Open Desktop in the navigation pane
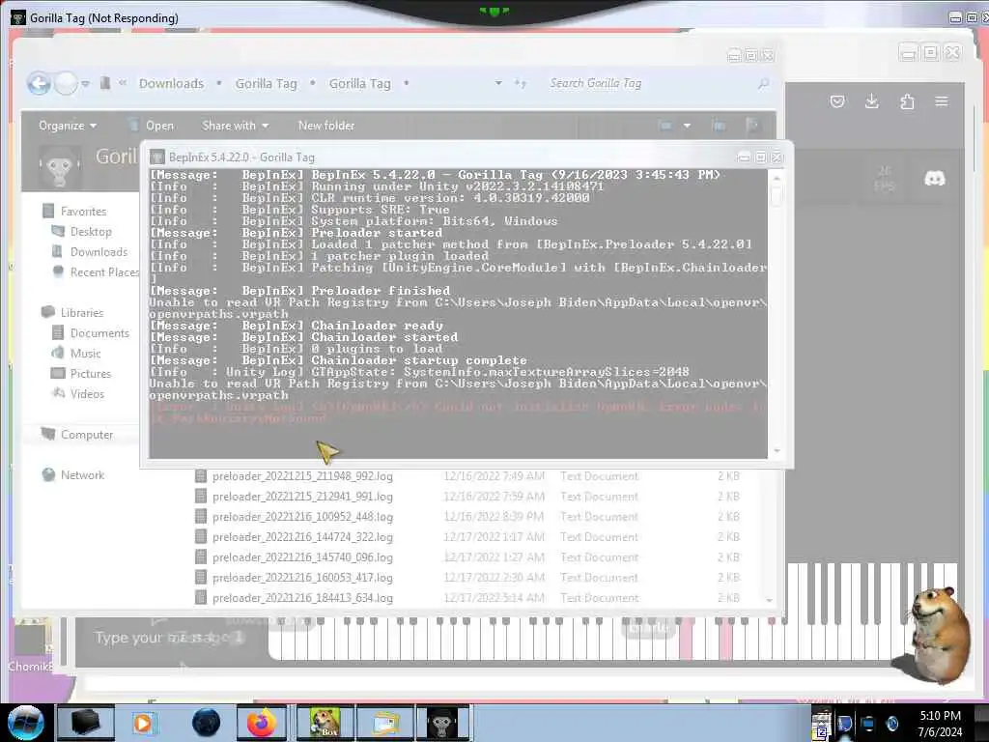 click(82, 232)
